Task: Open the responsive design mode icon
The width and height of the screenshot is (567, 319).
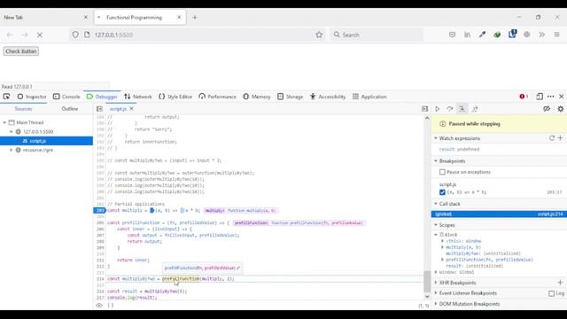Action: point(540,97)
